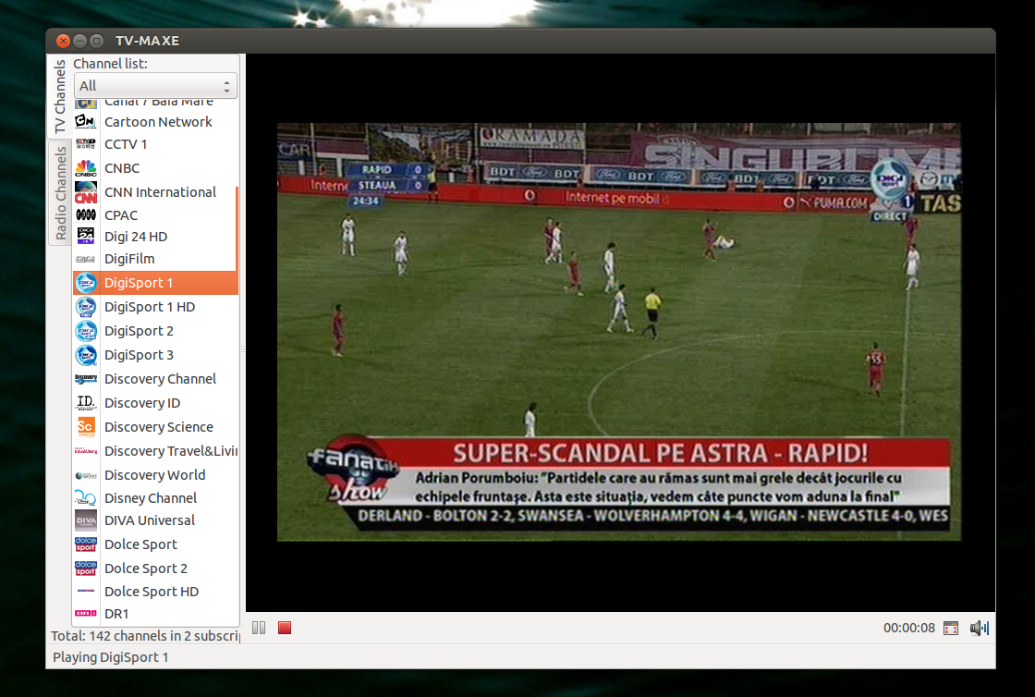
Task: Stop playback with the red stop button
Action: pos(285,628)
